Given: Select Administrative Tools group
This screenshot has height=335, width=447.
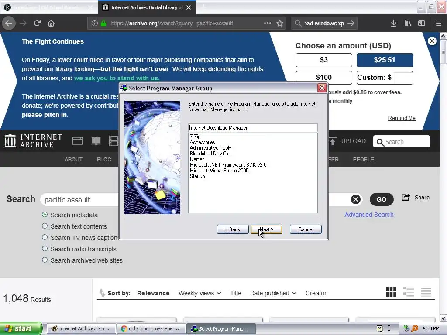Looking at the screenshot, I should pos(210,148).
